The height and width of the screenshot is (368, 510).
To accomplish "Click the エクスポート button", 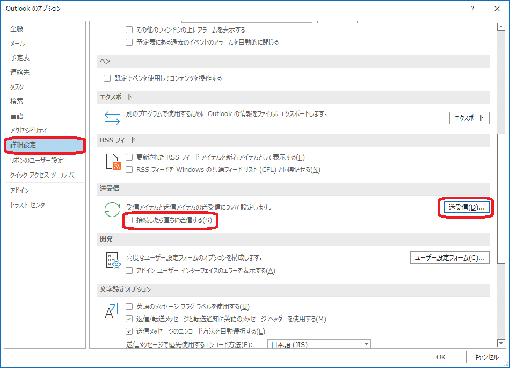I will tap(469, 118).
